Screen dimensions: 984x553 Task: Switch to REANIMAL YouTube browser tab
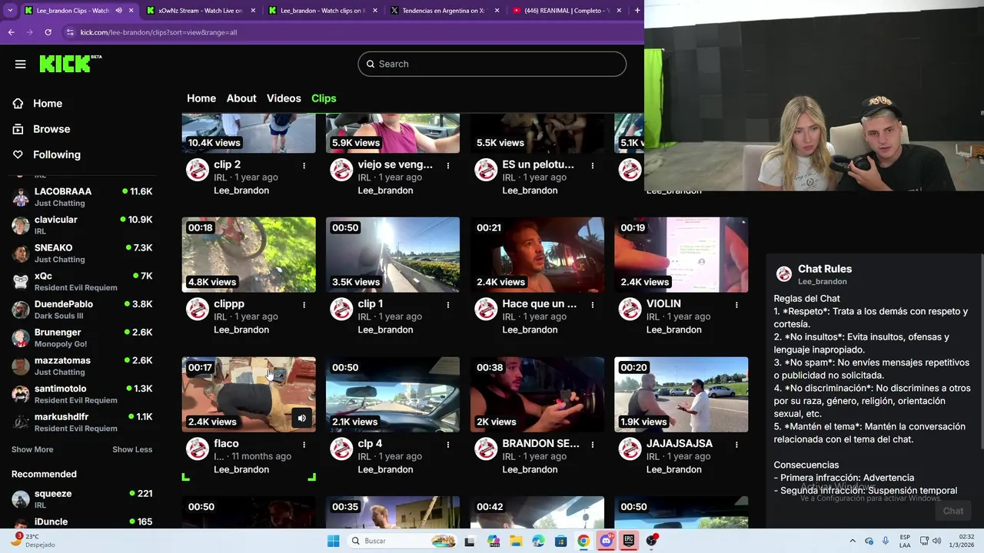click(567, 11)
